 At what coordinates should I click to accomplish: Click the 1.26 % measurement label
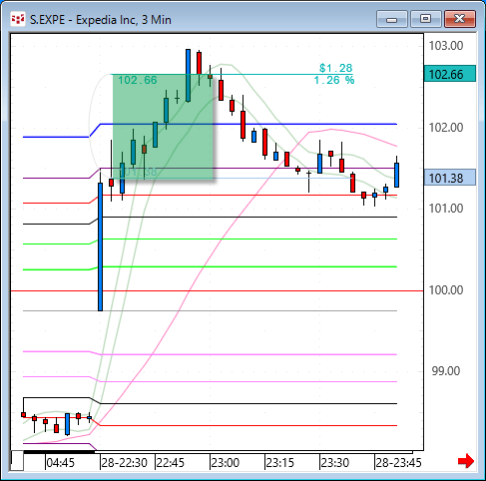[334, 80]
